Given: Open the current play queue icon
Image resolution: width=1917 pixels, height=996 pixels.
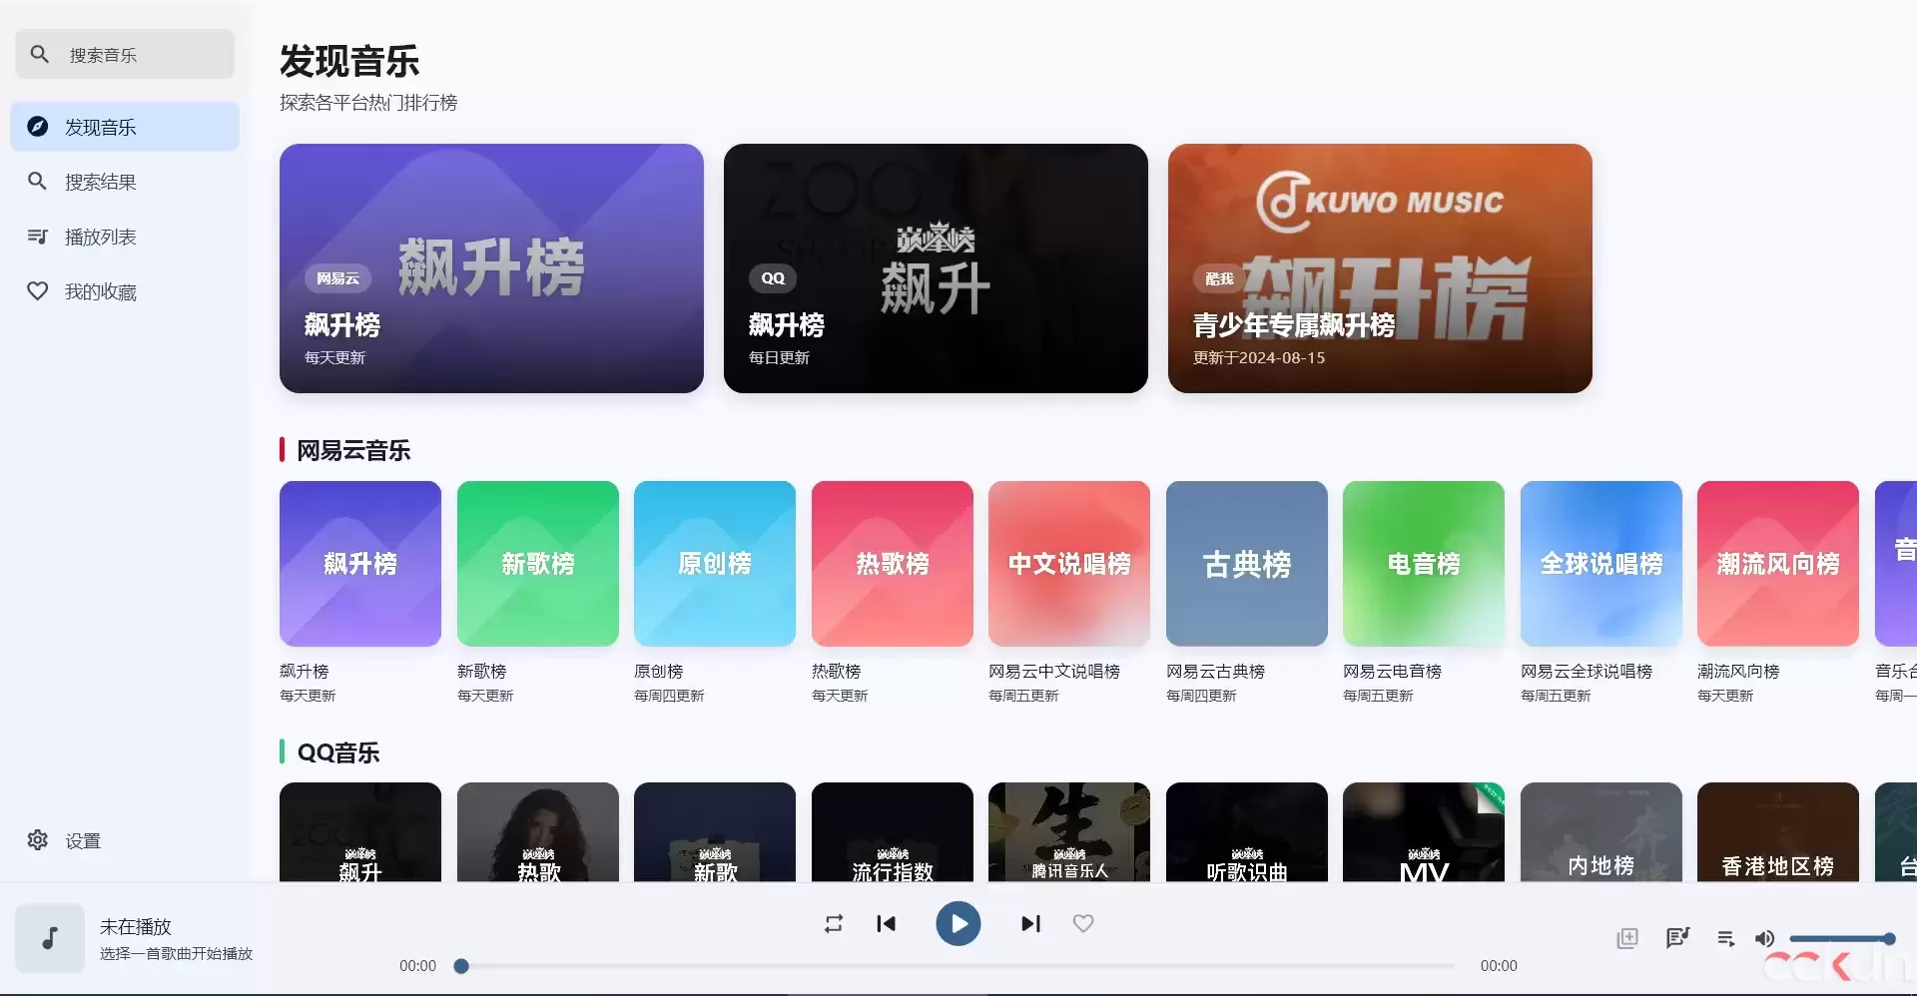Looking at the screenshot, I should pyautogui.click(x=1726, y=938).
